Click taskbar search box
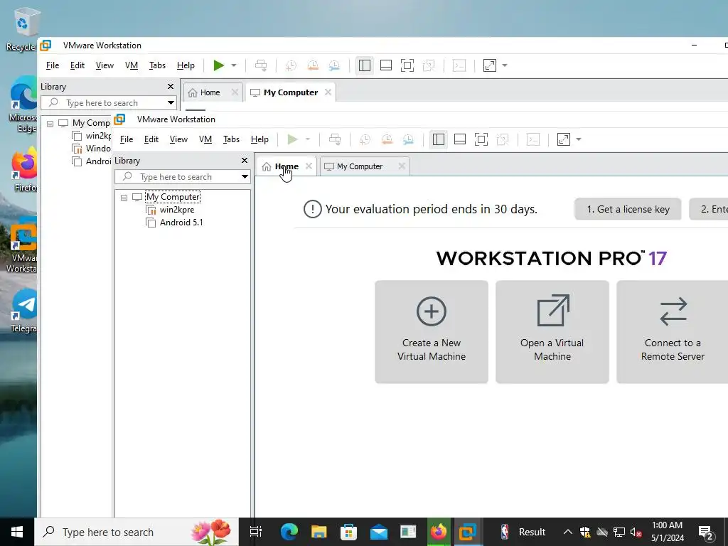This screenshot has height=546, width=728. [x=136, y=532]
